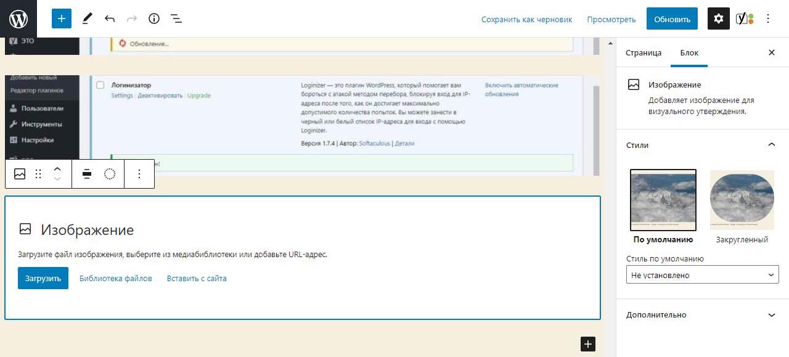This screenshot has width=789, height=357.
Task: Open Библиотека файлов media library
Action: 115,279
